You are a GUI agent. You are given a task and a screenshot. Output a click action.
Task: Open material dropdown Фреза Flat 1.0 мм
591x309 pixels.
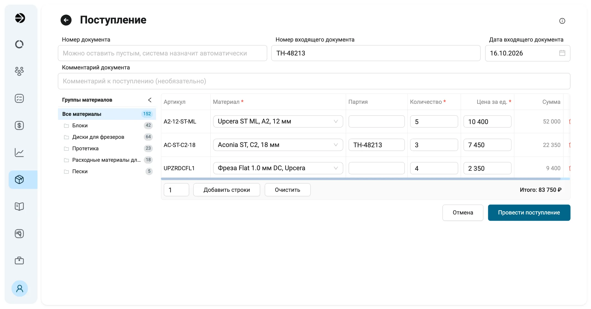[x=278, y=168]
